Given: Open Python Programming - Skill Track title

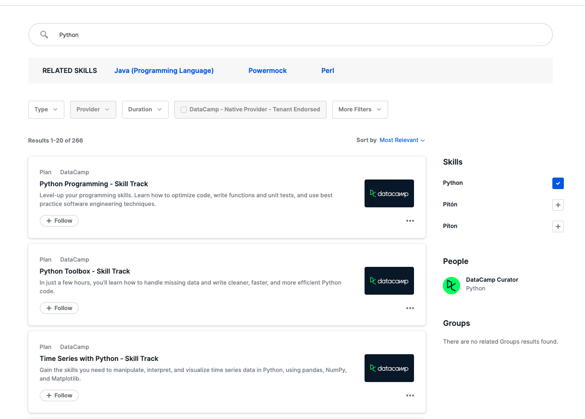Looking at the screenshot, I should [94, 184].
